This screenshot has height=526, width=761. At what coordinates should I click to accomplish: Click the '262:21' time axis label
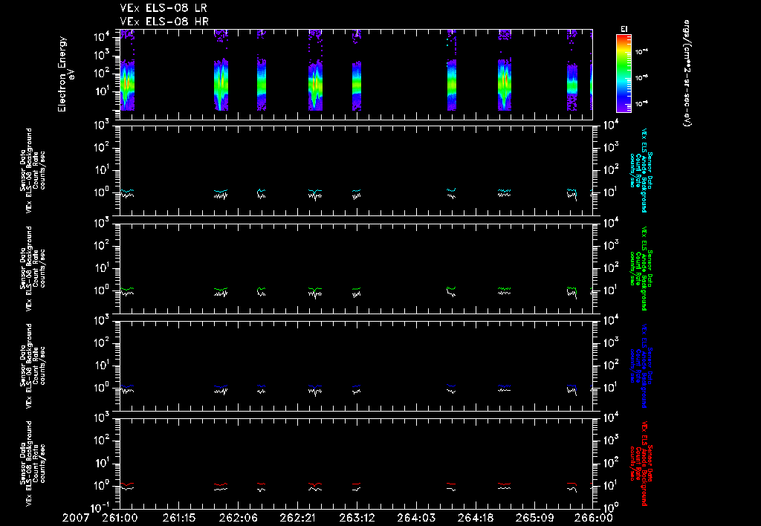(x=297, y=518)
